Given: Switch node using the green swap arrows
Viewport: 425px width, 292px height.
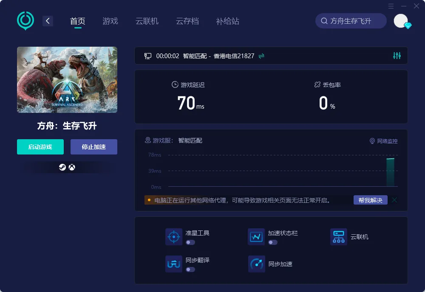Looking at the screenshot, I should [261, 56].
